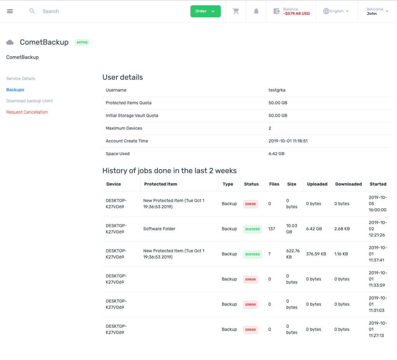The width and height of the screenshot is (397, 360).
Task: Open the shopping cart
Action: (x=236, y=11)
